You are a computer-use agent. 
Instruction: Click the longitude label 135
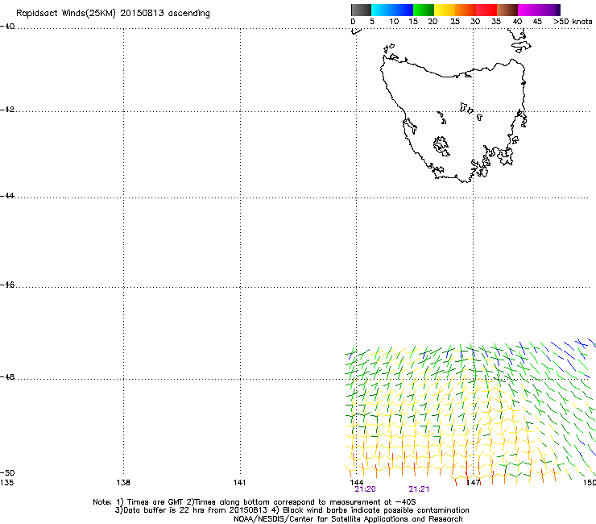point(6,483)
